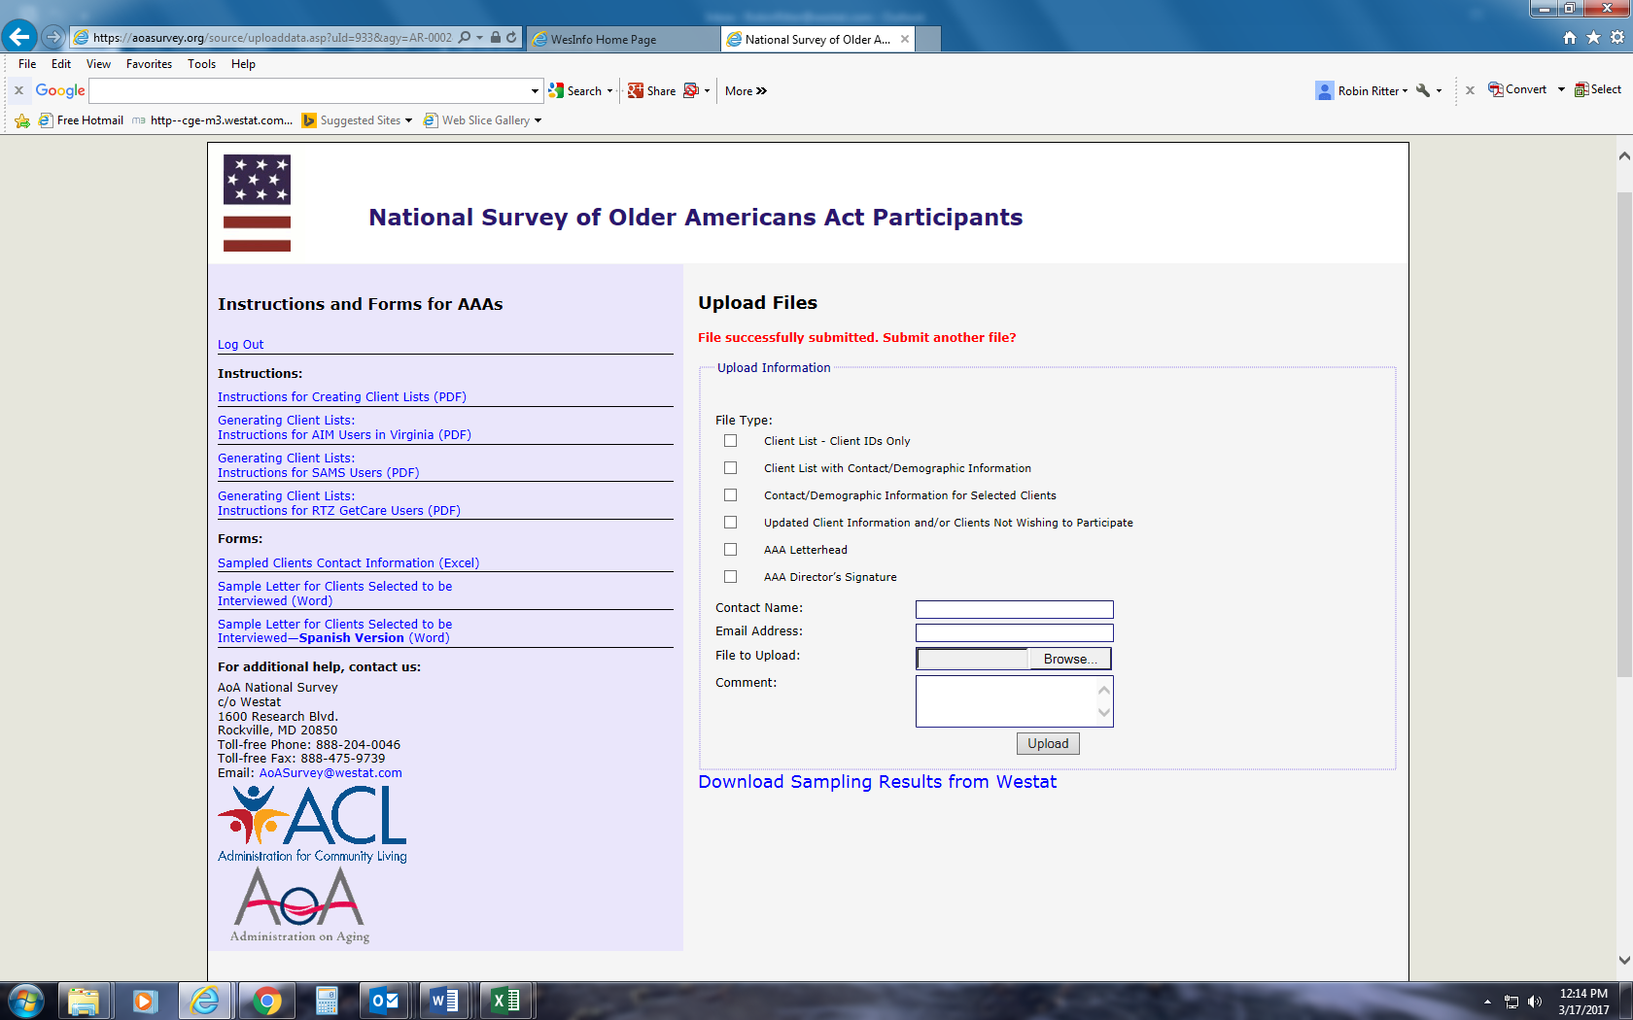The width and height of the screenshot is (1633, 1020).
Task: Open File Explorer from taskbar
Action: pyautogui.click(x=84, y=1001)
